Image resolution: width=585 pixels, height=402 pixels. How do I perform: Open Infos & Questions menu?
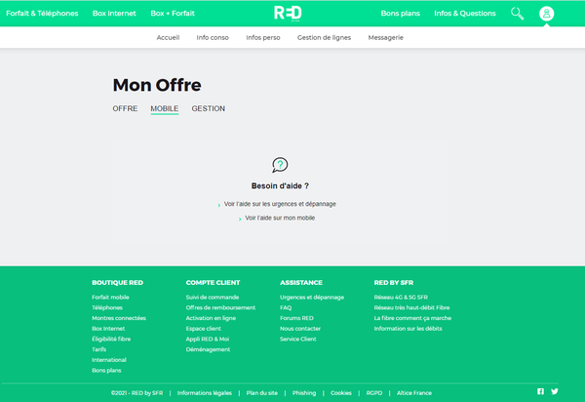[465, 14]
